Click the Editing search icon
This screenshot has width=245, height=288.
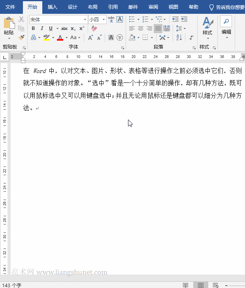(226, 21)
